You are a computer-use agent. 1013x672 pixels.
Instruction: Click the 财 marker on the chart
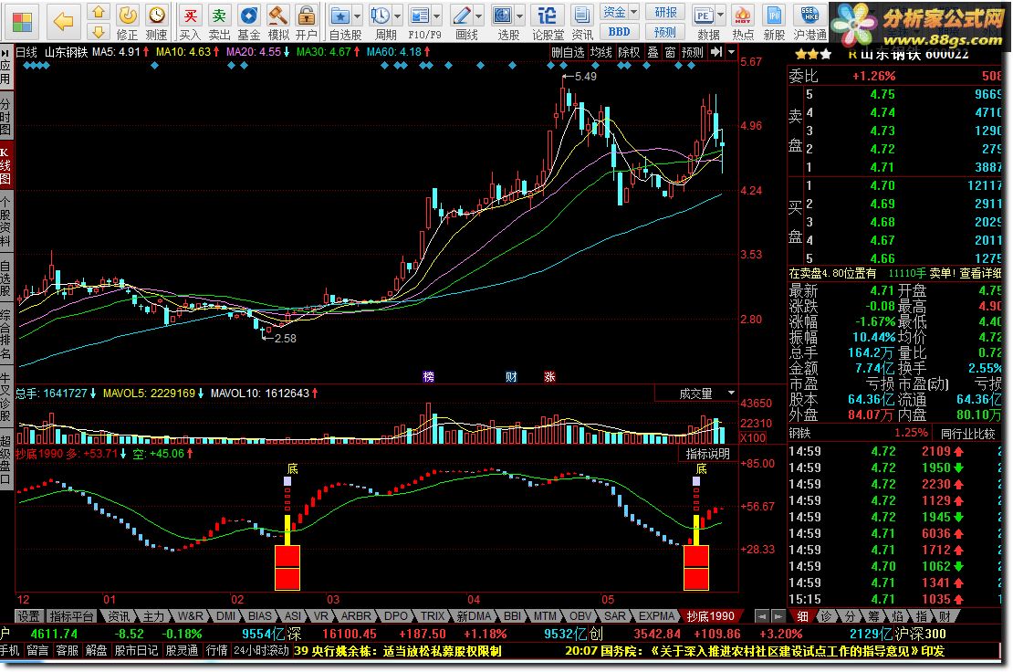pyautogui.click(x=511, y=377)
